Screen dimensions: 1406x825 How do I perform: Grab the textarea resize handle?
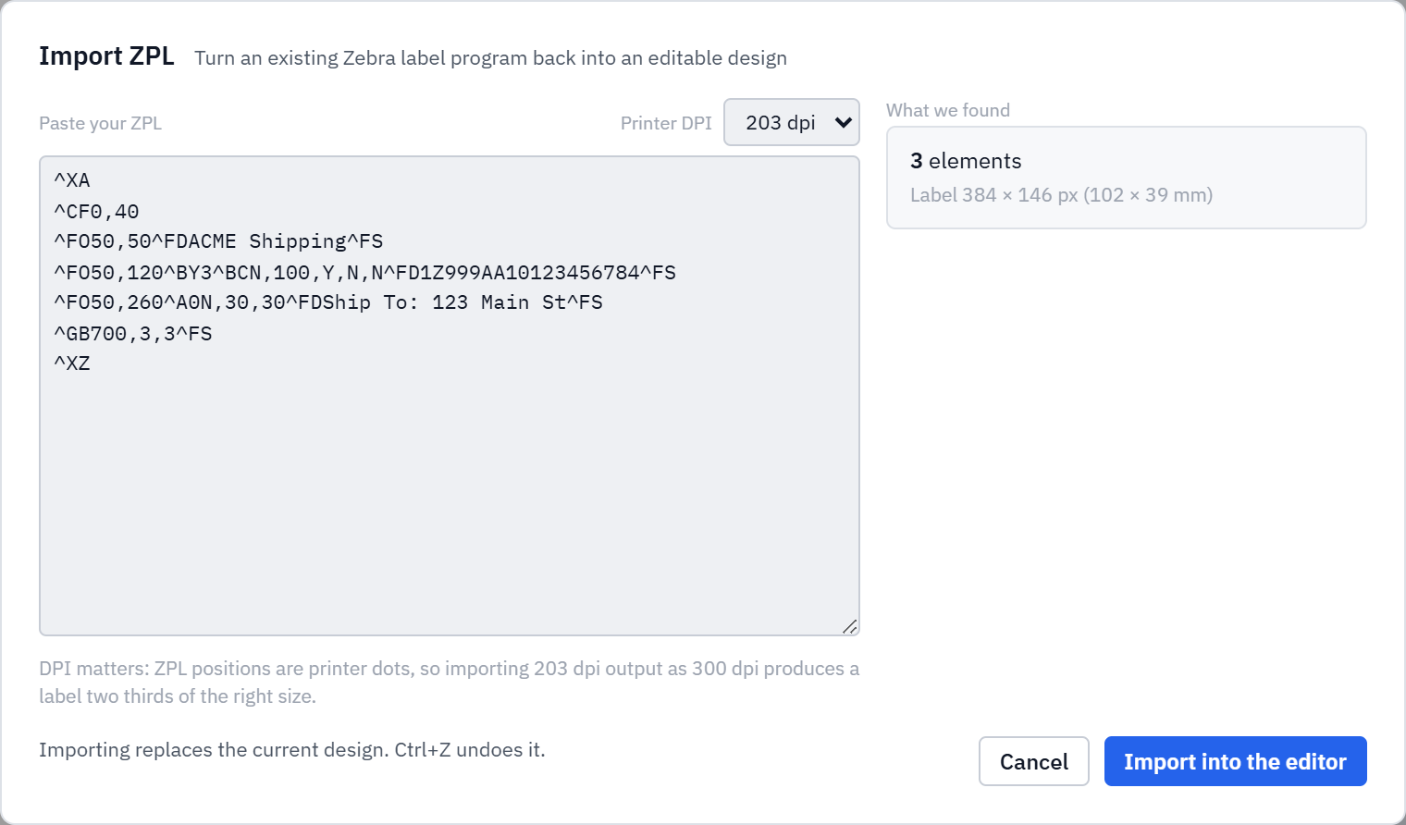point(850,626)
